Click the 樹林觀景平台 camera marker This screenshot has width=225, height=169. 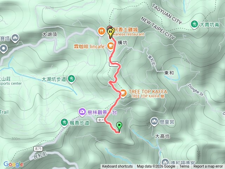point(82,112)
